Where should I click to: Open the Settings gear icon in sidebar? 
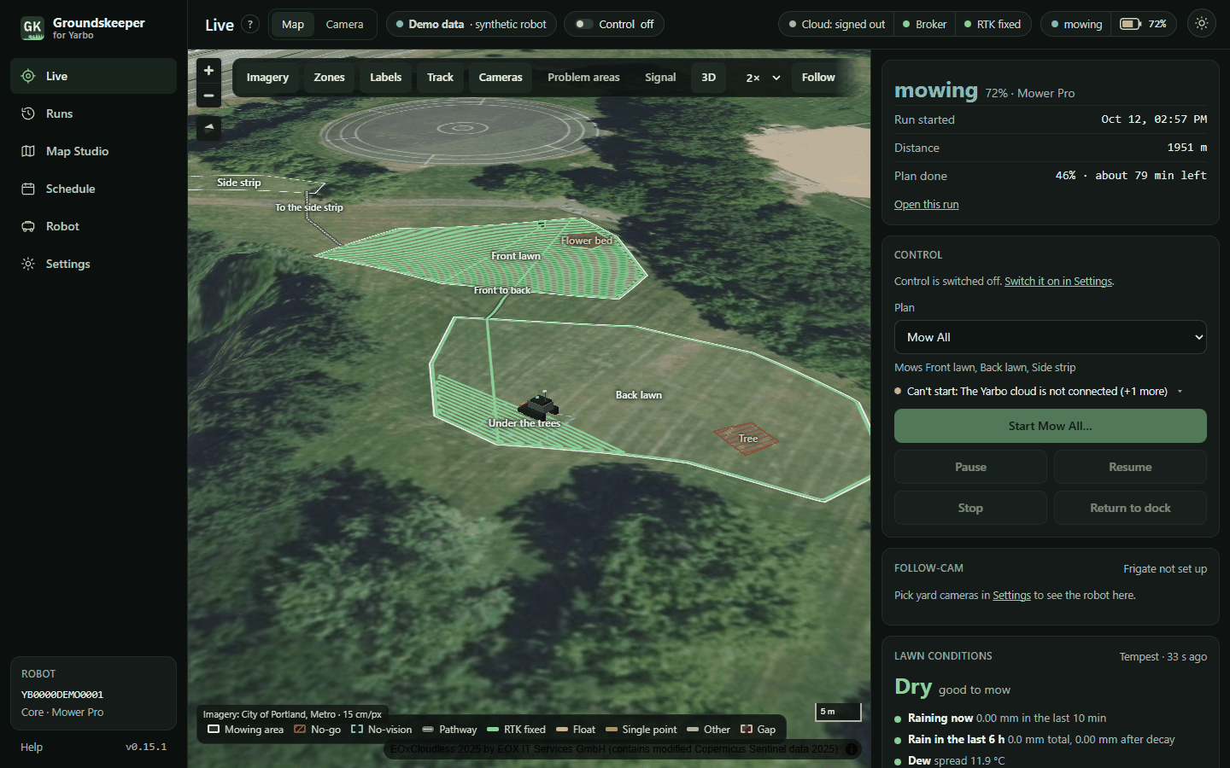[28, 264]
